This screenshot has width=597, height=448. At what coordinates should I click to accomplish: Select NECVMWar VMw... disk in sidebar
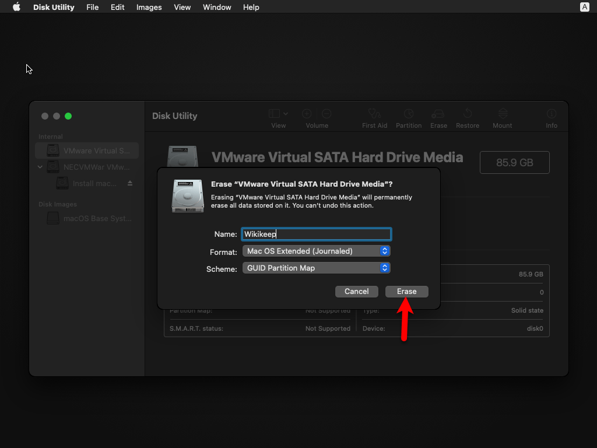87,167
